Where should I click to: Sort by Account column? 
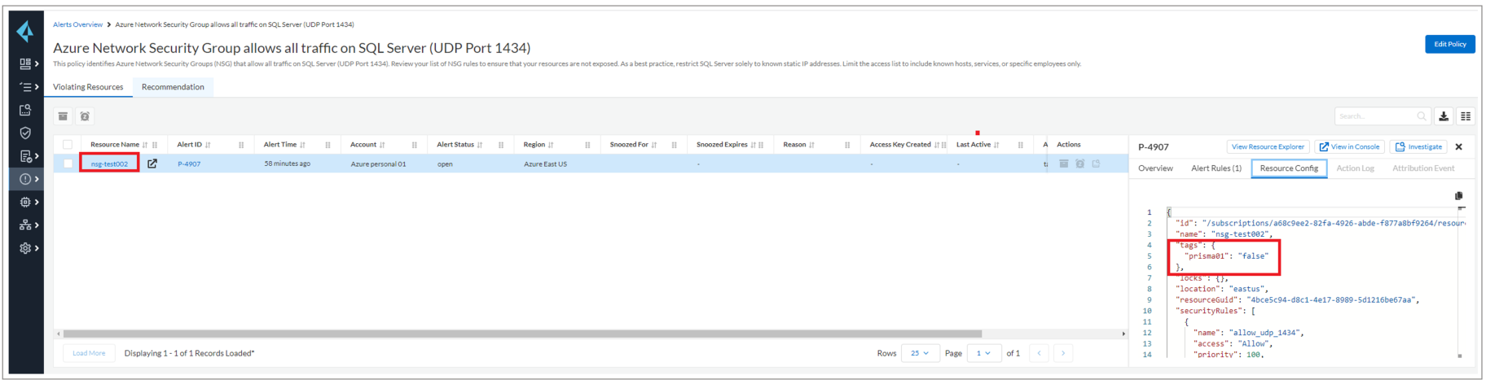(382, 145)
